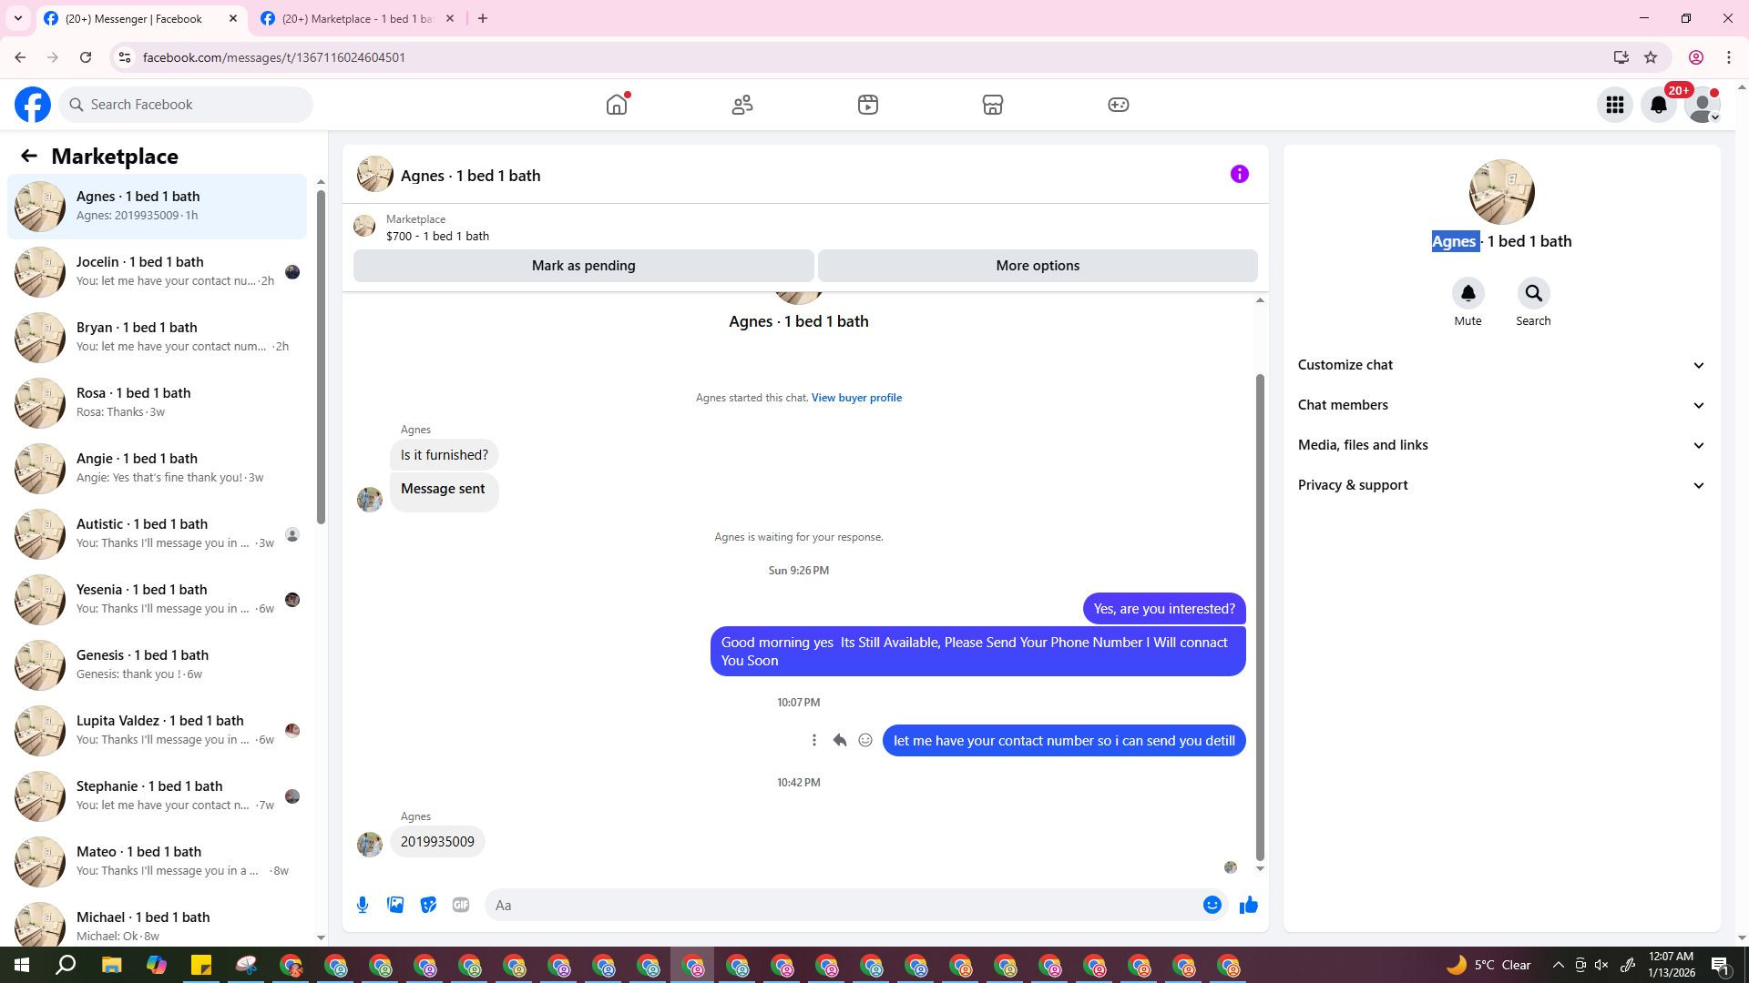Open Windows notification center in taskbar
The image size is (1749, 983).
click(x=1720, y=966)
